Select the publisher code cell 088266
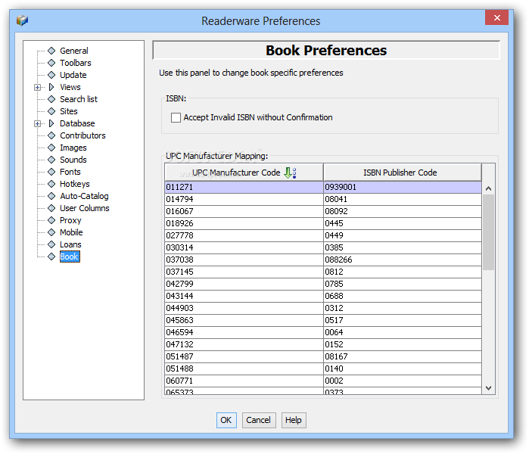 pos(403,260)
